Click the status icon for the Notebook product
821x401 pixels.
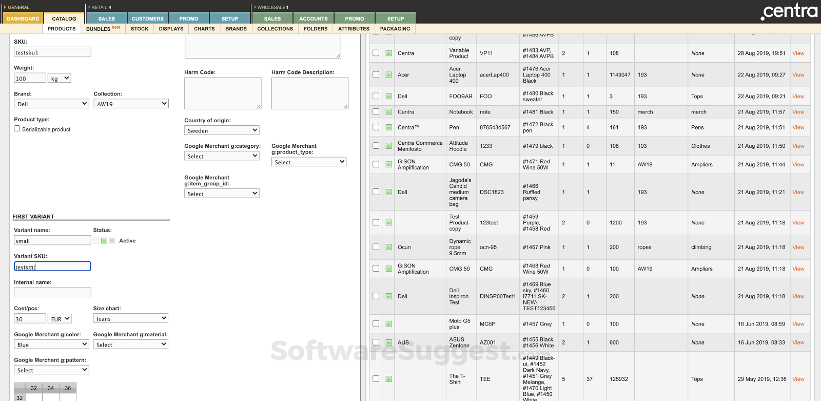pyautogui.click(x=388, y=112)
